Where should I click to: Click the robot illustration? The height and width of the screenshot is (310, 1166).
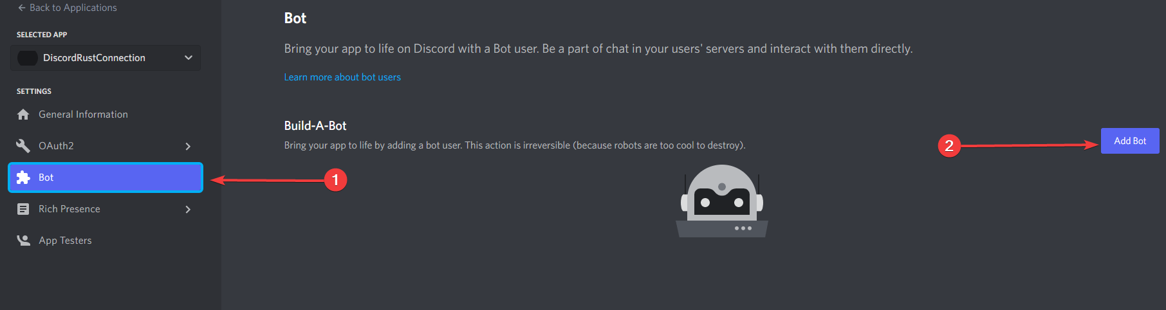[x=722, y=201]
